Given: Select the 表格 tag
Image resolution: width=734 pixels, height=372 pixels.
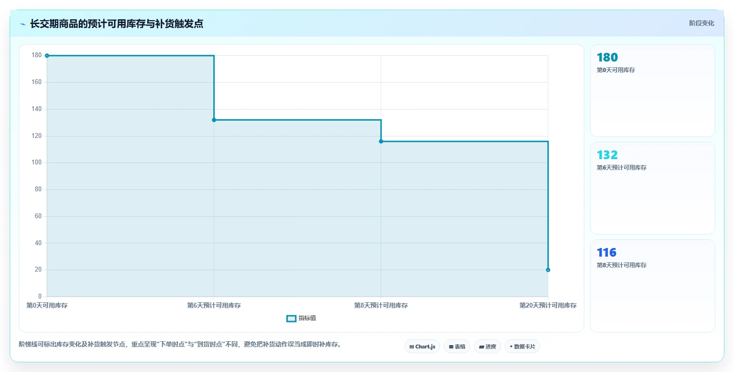Looking at the screenshot, I should pos(457,347).
